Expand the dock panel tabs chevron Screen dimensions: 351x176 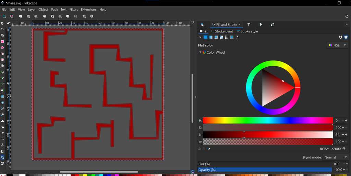pos(347,24)
